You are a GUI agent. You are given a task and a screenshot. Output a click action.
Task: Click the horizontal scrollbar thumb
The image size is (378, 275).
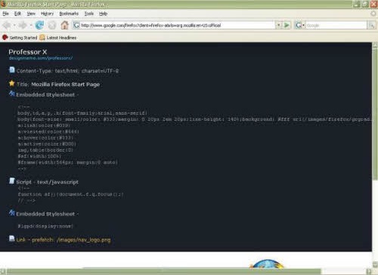[x=164, y=271]
